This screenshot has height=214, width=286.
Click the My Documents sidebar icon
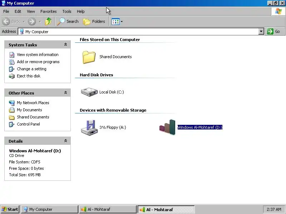(12, 110)
